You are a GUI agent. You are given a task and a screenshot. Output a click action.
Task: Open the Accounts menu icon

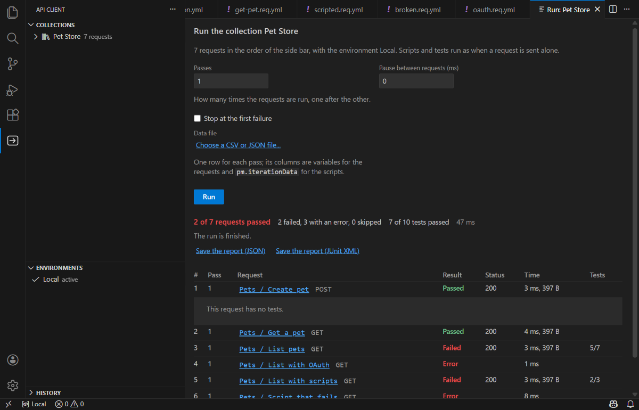coord(13,360)
